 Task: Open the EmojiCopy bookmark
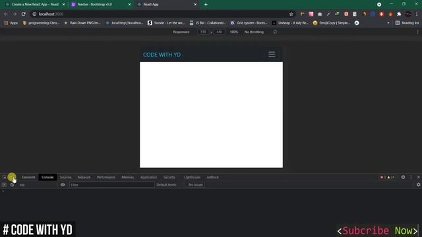(332, 23)
